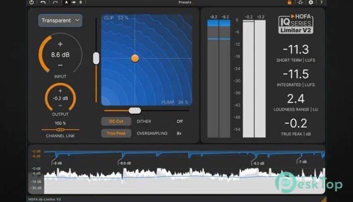
Task: Click the horizontal Pump slider handle
Action: point(135,110)
